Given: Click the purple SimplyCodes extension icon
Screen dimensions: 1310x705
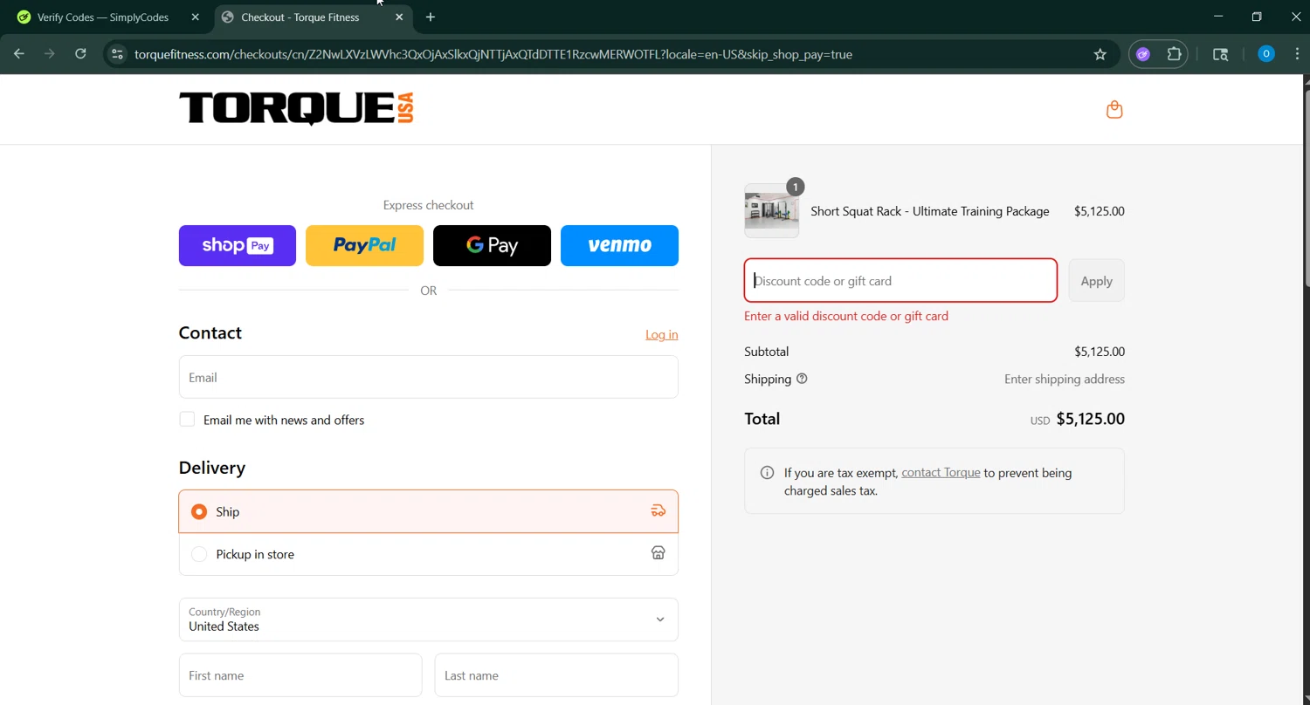Looking at the screenshot, I should (1143, 54).
